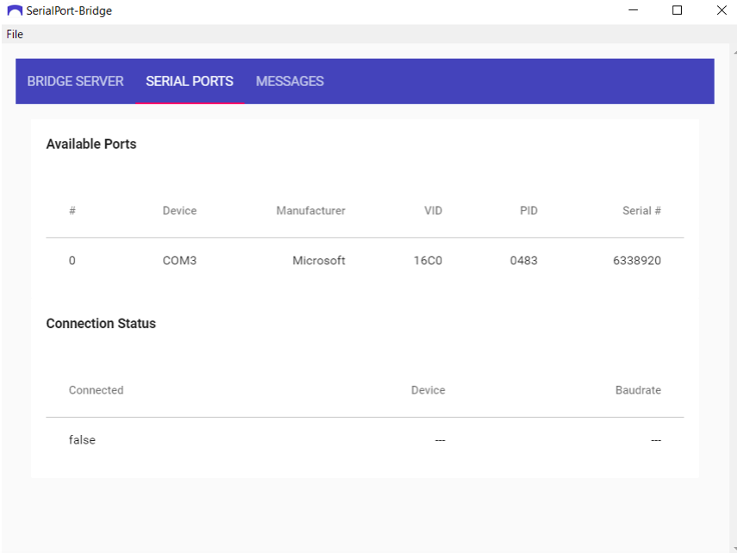
Task: Click the Available Ports heading
Action: click(91, 145)
